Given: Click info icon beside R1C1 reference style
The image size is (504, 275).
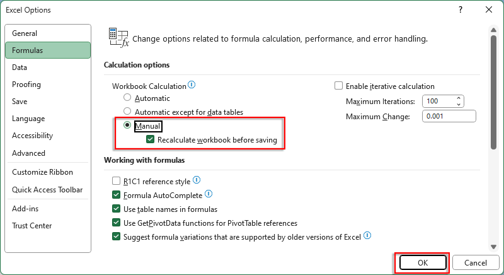Looking at the screenshot, I should click(x=197, y=181).
